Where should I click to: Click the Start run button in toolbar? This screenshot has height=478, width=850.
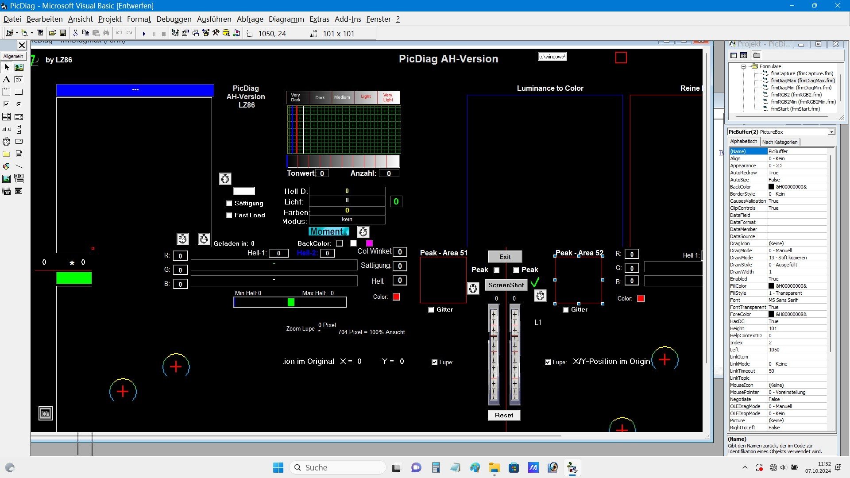click(x=143, y=34)
